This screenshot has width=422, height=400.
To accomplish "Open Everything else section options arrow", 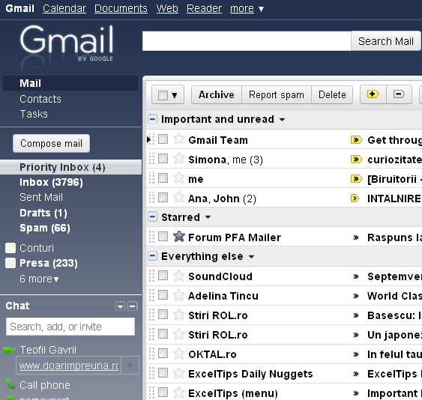I will (x=251, y=257).
